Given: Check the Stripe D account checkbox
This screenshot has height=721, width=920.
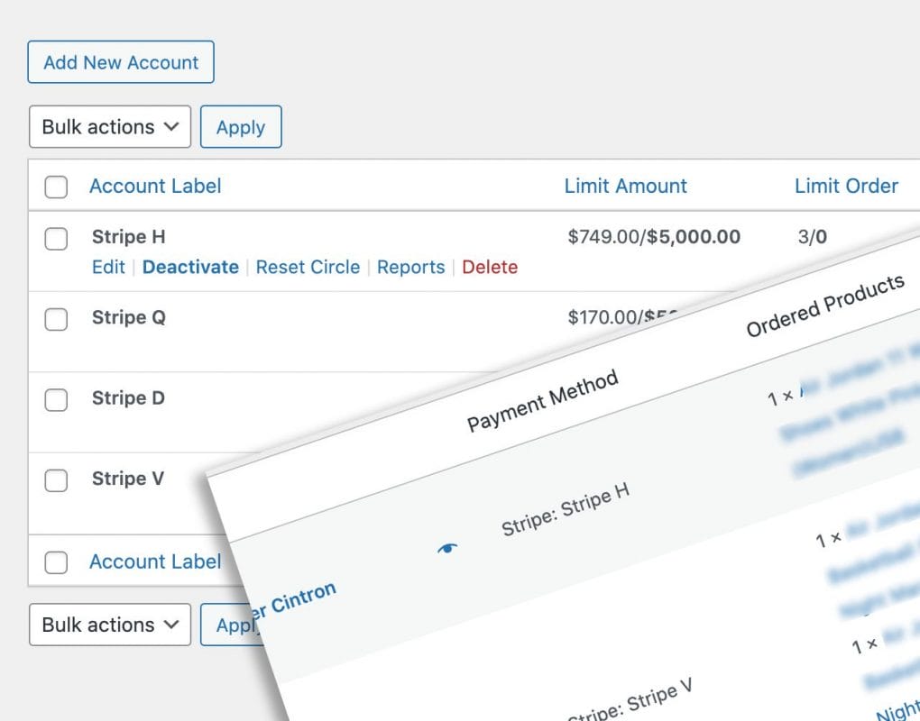Looking at the screenshot, I should point(56,400).
